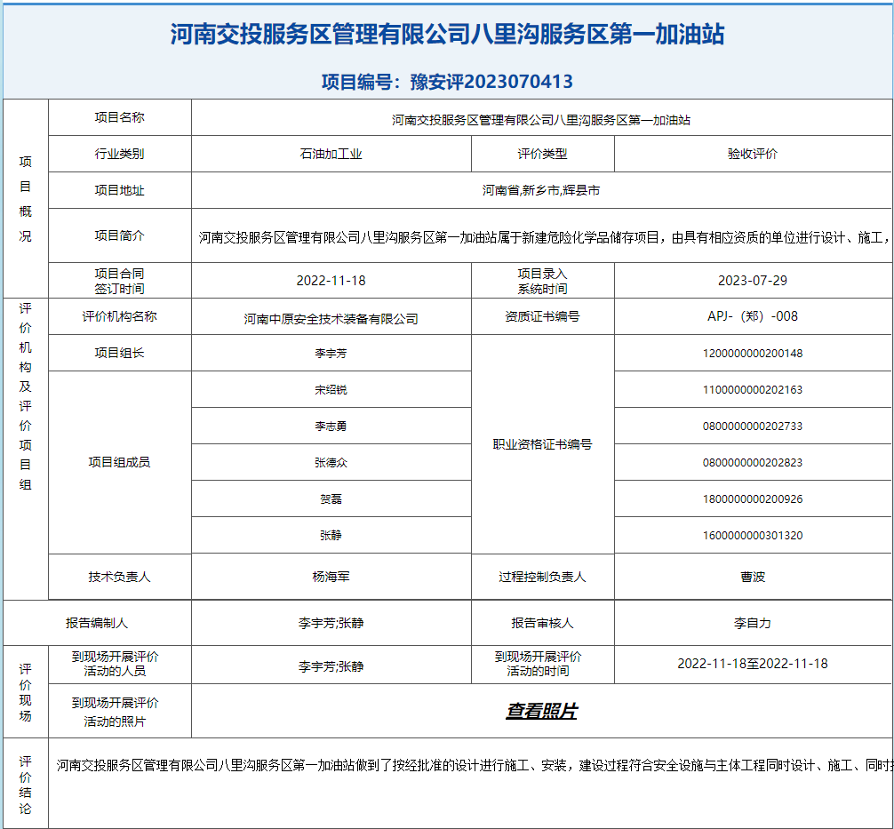Image resolution: width=894 pixels, height=829 pixels.
Task: Click the address 河南省,新乡市,辉县市
Action: coord(541,190)
